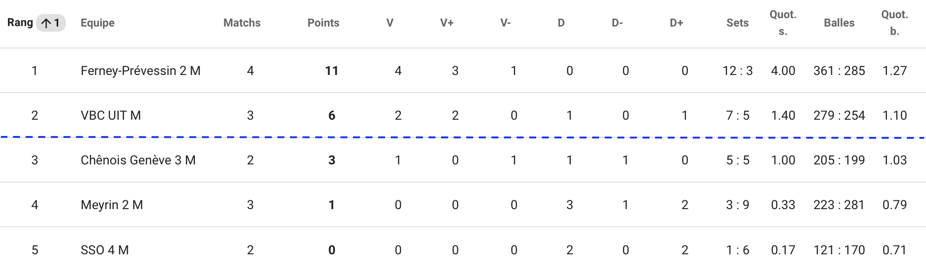The image size is (926, 272).
Task: Click the Quot. b. column header
Action: tap(894, 23)
